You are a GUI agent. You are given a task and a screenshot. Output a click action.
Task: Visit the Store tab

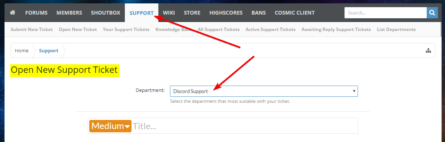coord(192,13)
